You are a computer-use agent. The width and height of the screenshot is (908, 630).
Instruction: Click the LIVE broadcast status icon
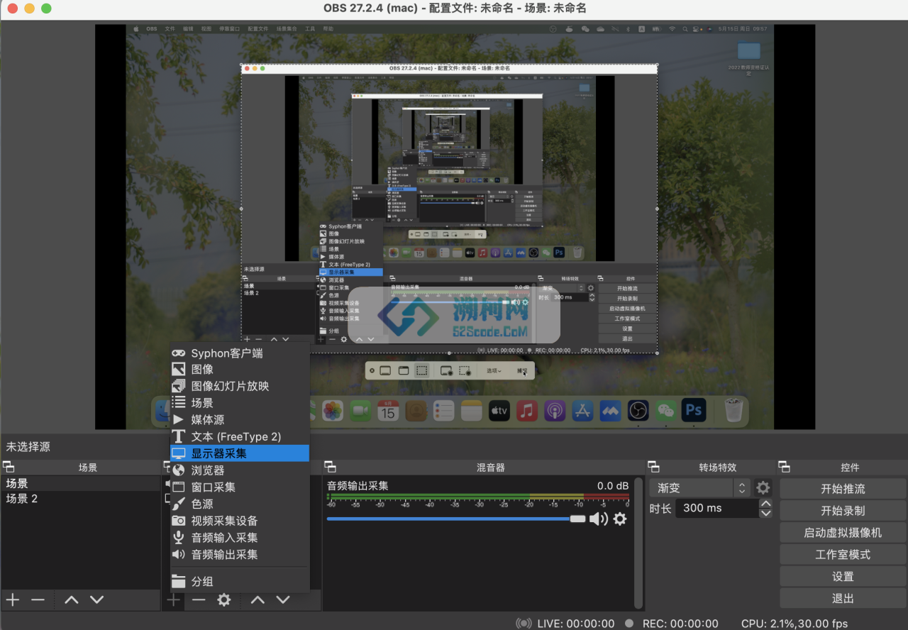[524, 624]
